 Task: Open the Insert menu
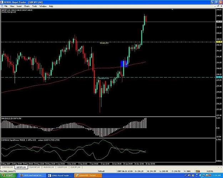pos(19,6)
